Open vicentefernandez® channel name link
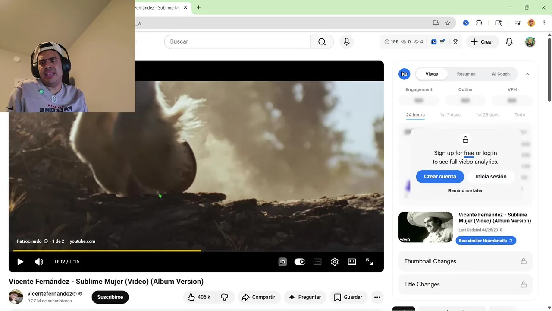The height and width of the screenshot is (311, 552). (x=52, y=294)
